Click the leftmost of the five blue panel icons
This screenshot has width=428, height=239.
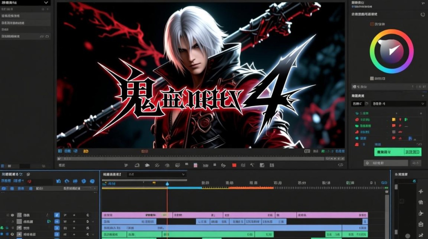click(x=58, y=181)
